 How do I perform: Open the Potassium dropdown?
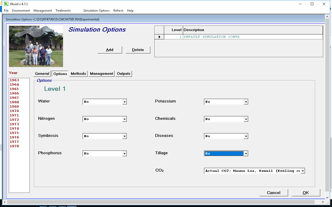coord(246,102)
